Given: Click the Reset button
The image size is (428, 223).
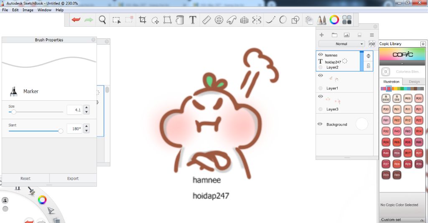Looking at the screenshot, I should (x=25, y=178).
